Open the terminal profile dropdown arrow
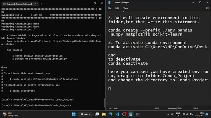The image size is (211, 118). [46, 4]
